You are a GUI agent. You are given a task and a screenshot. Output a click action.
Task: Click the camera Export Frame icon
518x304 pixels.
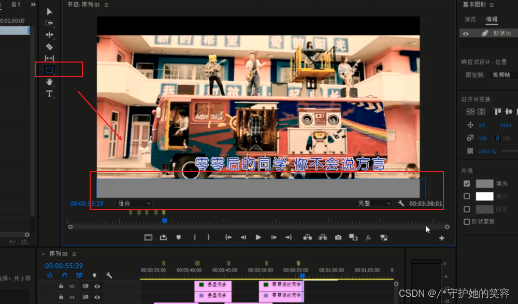click(x=338, y=237)
